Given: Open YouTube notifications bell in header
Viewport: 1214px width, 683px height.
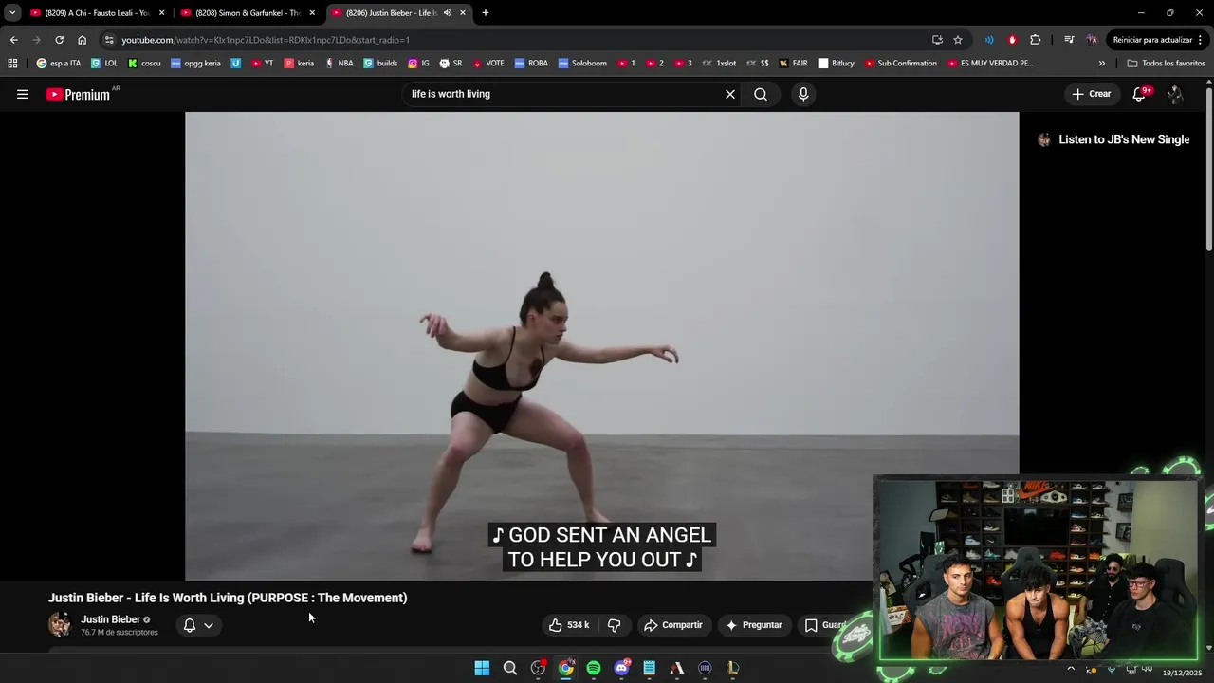Looking at the screenshot, I should click(x=1140, y=94).
